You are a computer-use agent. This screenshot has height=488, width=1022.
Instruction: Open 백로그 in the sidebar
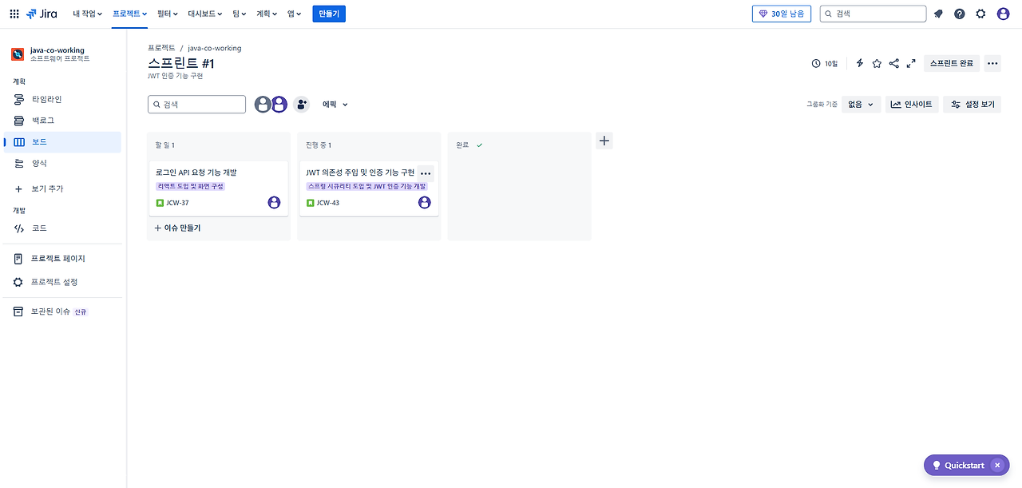62,120
